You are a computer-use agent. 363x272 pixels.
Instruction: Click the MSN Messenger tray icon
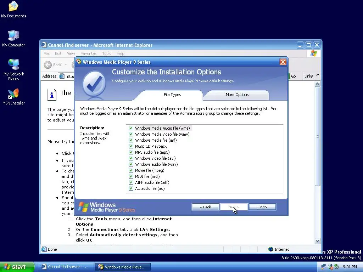[330, 267]
